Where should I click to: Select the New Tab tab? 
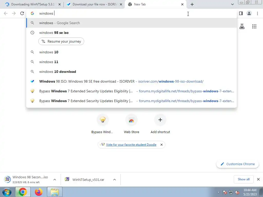[155, 4]
